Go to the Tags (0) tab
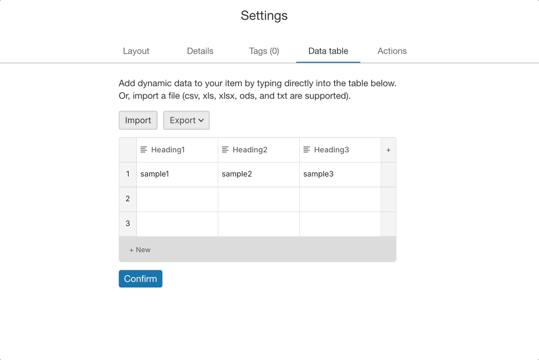The height and width of the screenshot is (360, 539). (264, 51)
